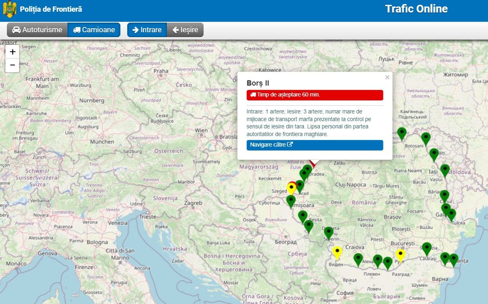Zoom in on the map
This screenshot has height=304, width=488.
13,52
